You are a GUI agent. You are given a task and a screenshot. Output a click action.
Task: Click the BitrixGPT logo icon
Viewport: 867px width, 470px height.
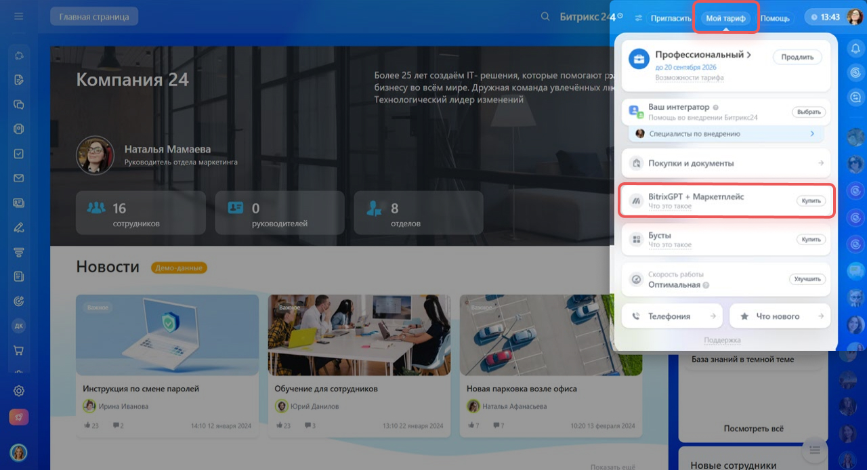pos(636,200)
